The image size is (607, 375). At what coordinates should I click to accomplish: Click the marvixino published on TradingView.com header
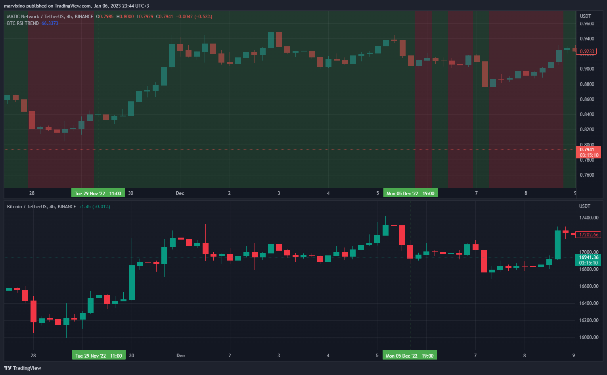[77, 6]
